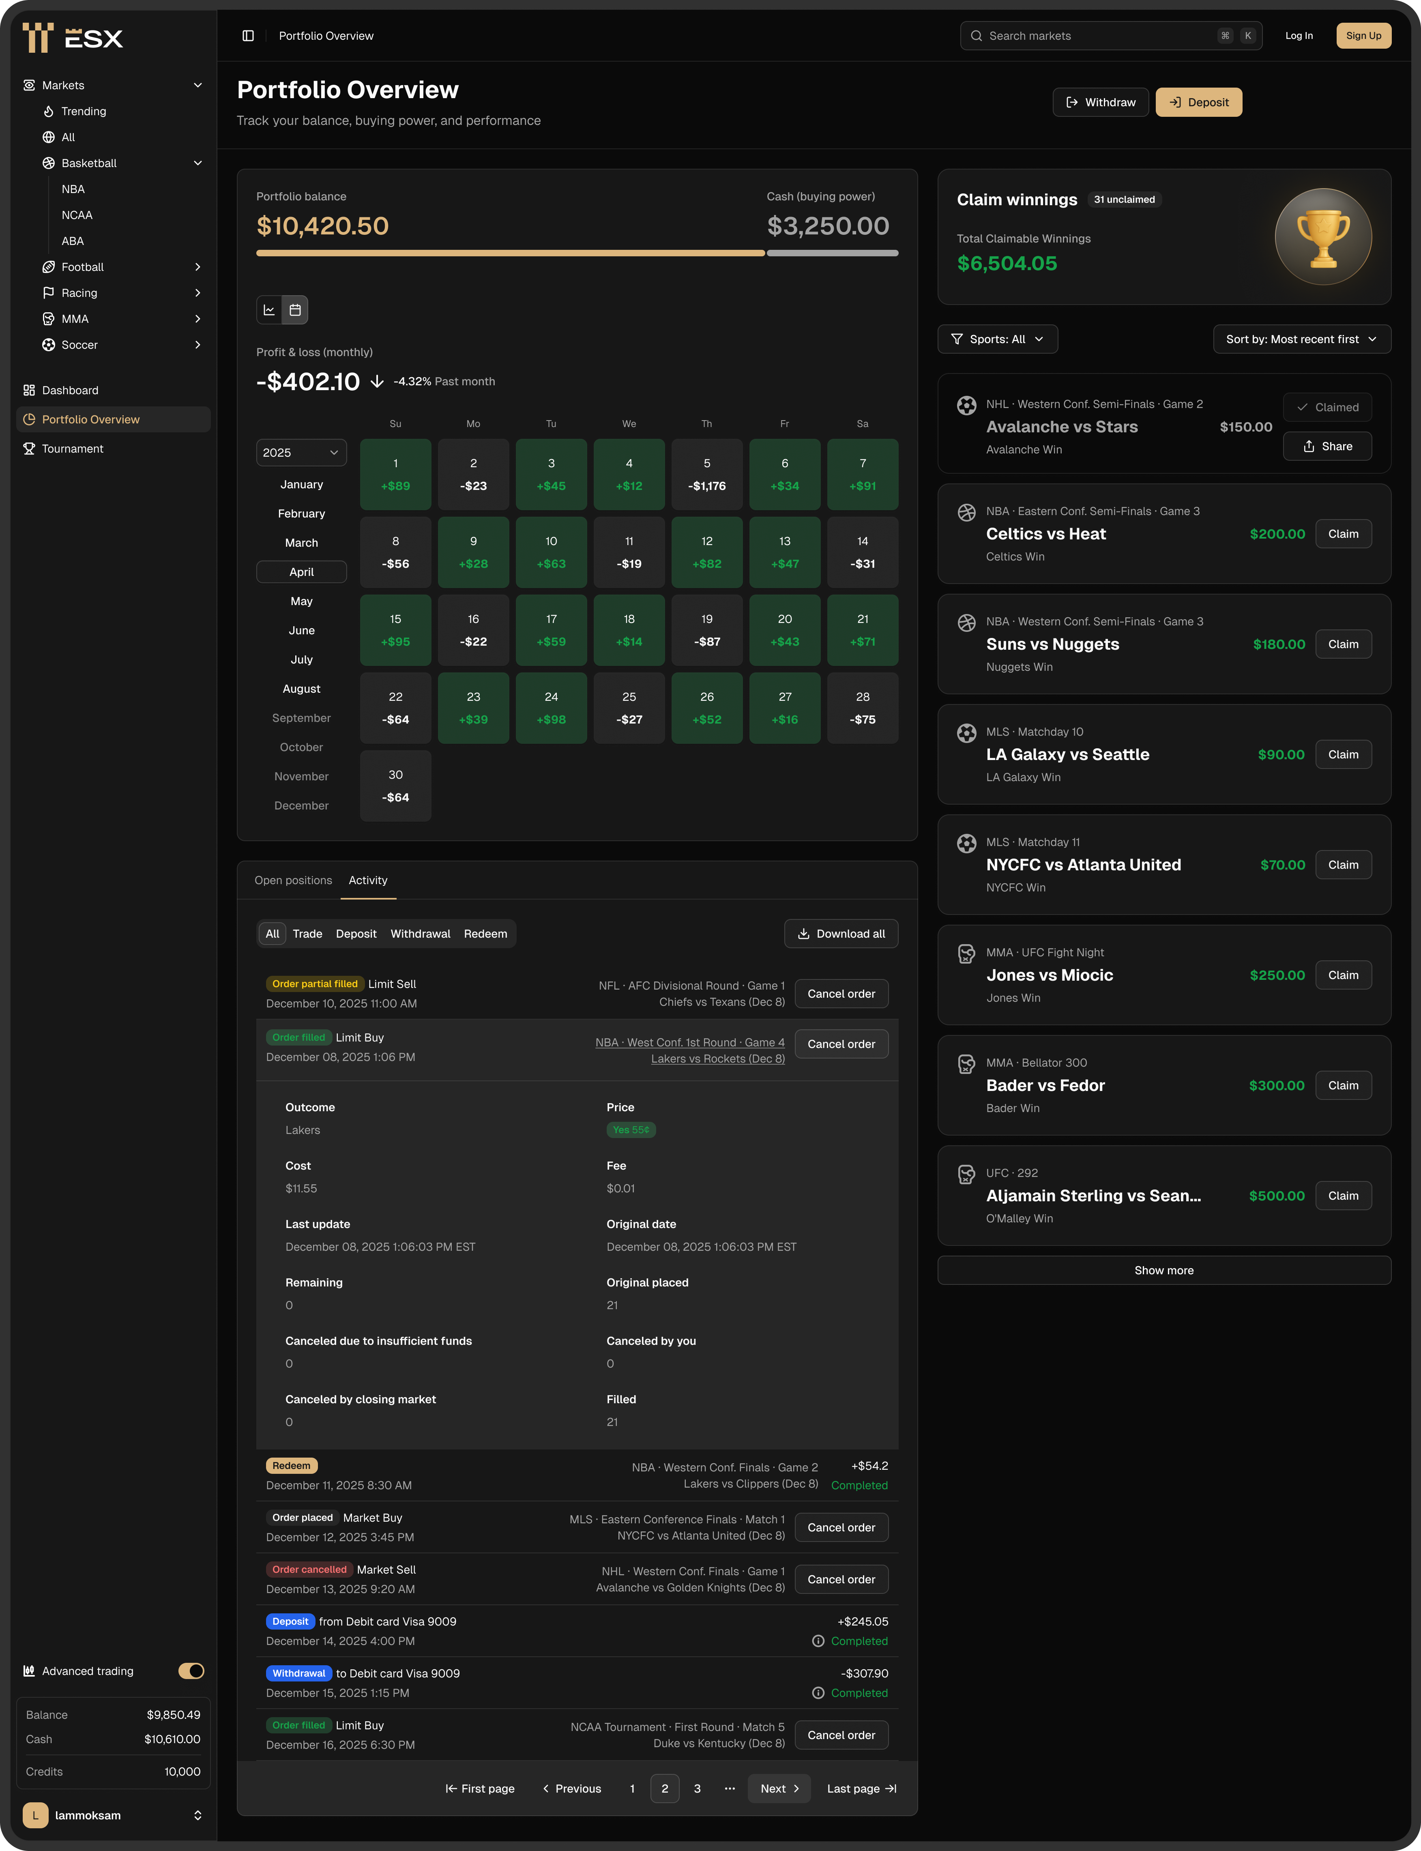Viewport: 1421px width, 1851px height.
Task: Click the Log In link
Action: 1299,36
